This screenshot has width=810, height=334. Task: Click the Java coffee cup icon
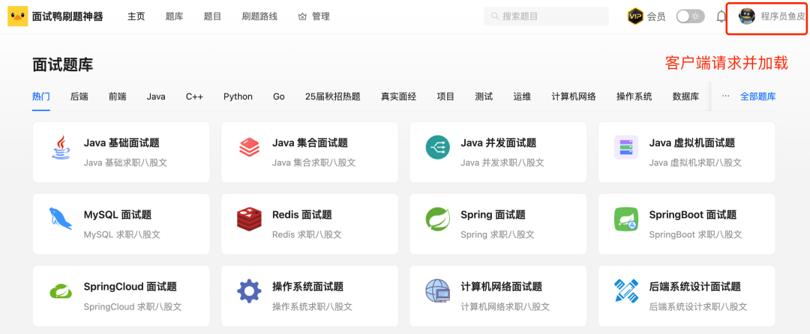(x=61, y=148)
